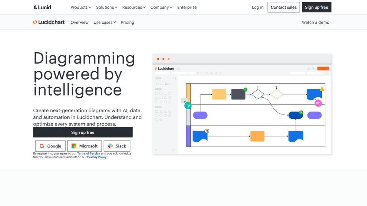Expand the Solutions dropdown menu
This screenshot has width=367, height=206.
tap(106, 7)
